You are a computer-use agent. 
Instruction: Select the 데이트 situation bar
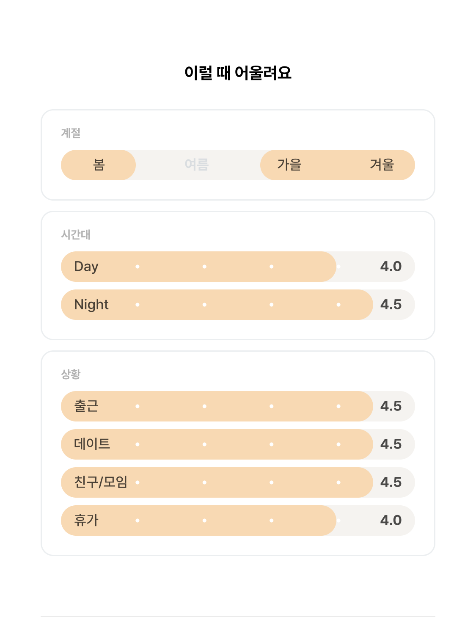[x=238, y=444]
